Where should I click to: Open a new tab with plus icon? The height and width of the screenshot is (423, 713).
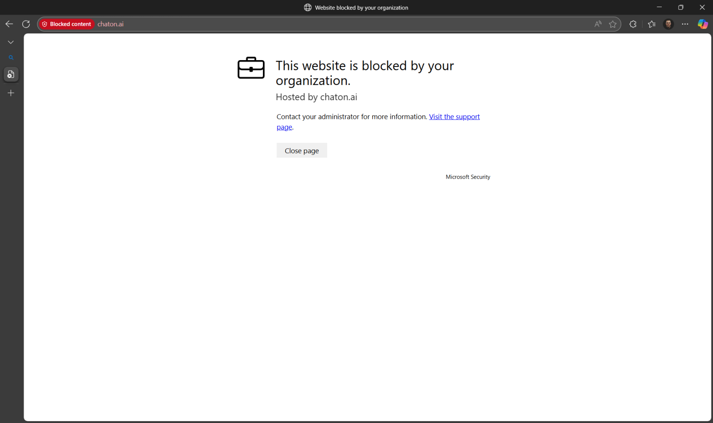[11, 93]
